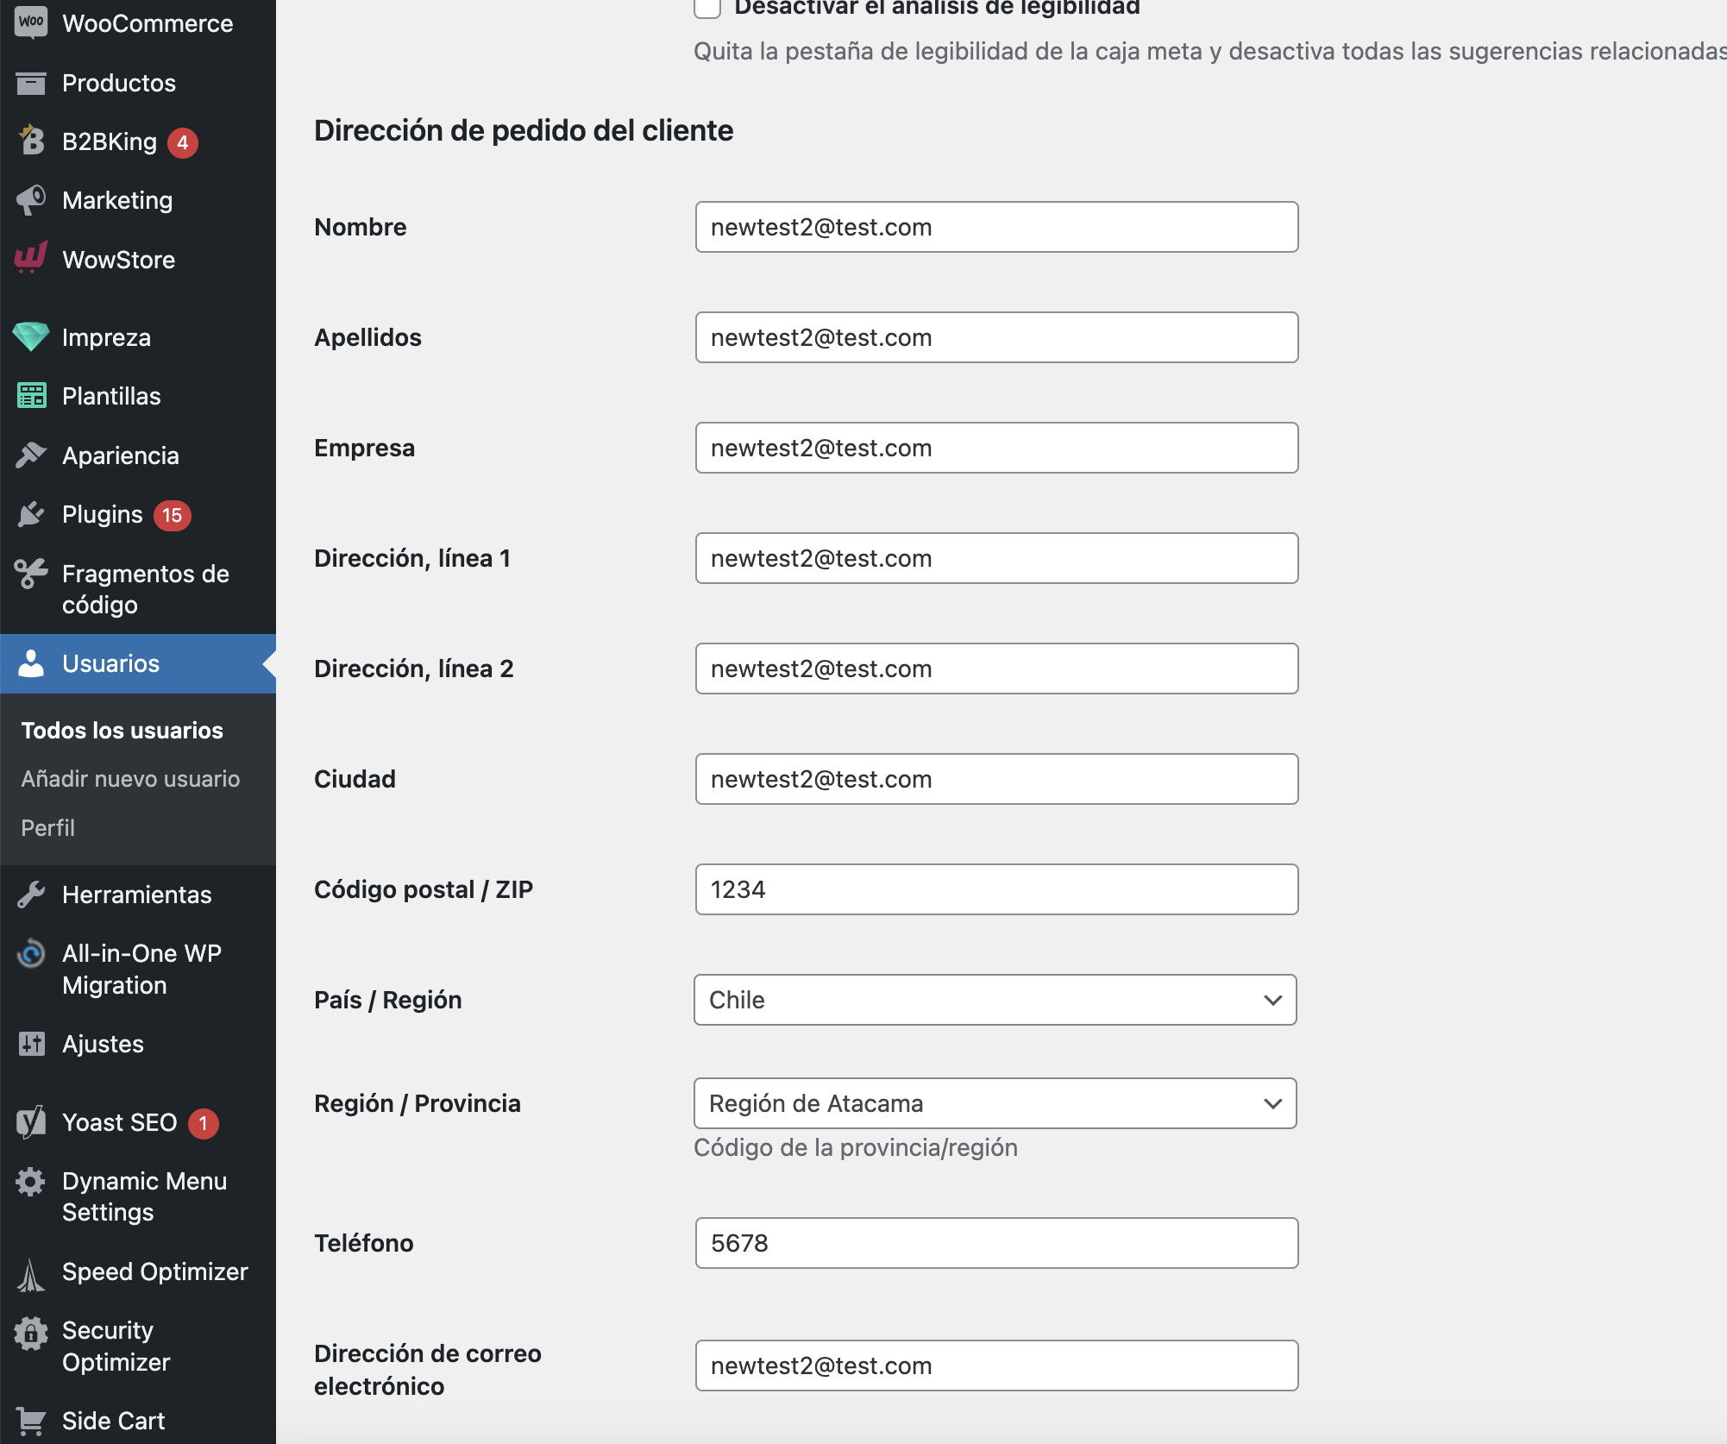
Task: Click the Impreza diamond icon
Action: [31, 336]
